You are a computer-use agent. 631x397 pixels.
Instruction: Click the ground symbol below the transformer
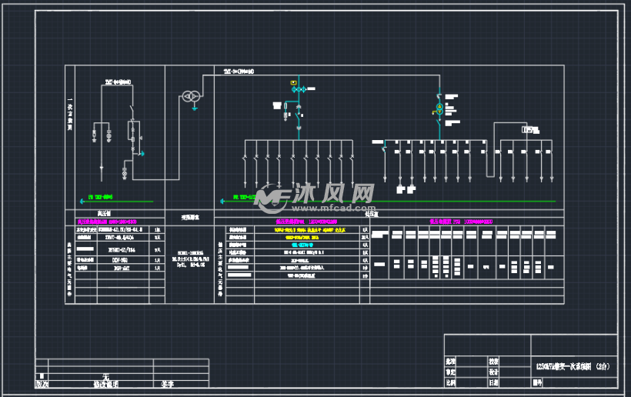tap(195, 108)
